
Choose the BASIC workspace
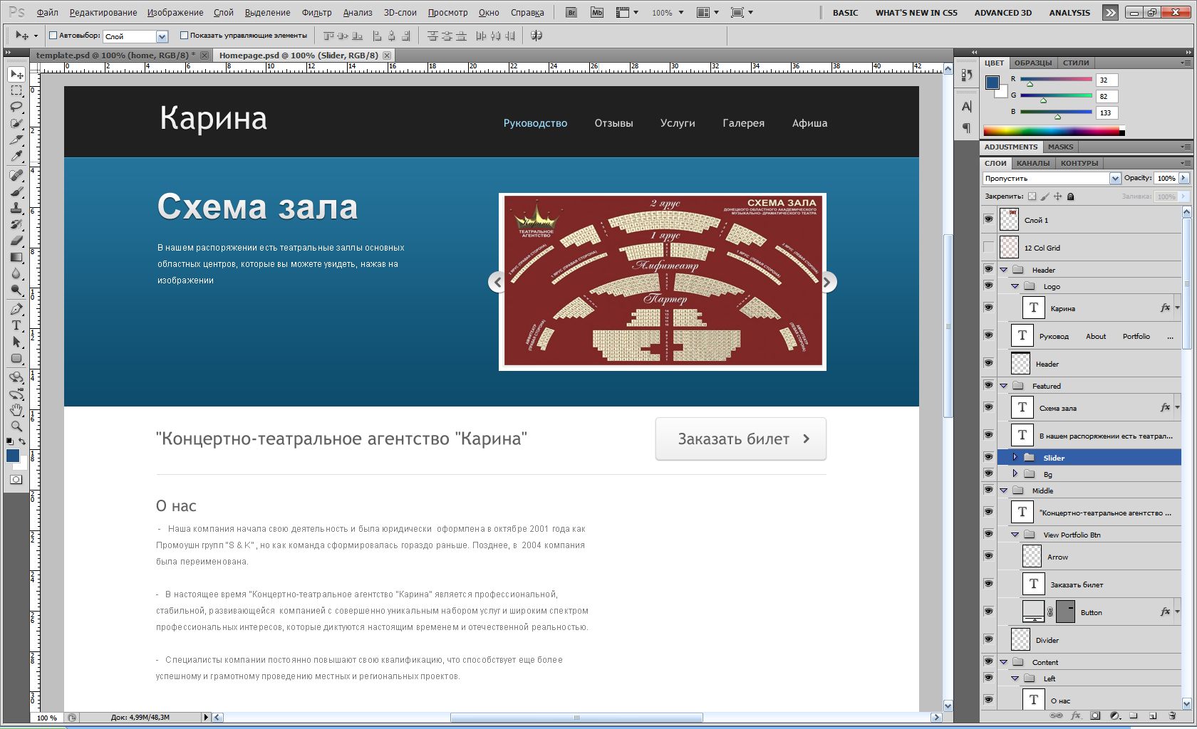846,13
